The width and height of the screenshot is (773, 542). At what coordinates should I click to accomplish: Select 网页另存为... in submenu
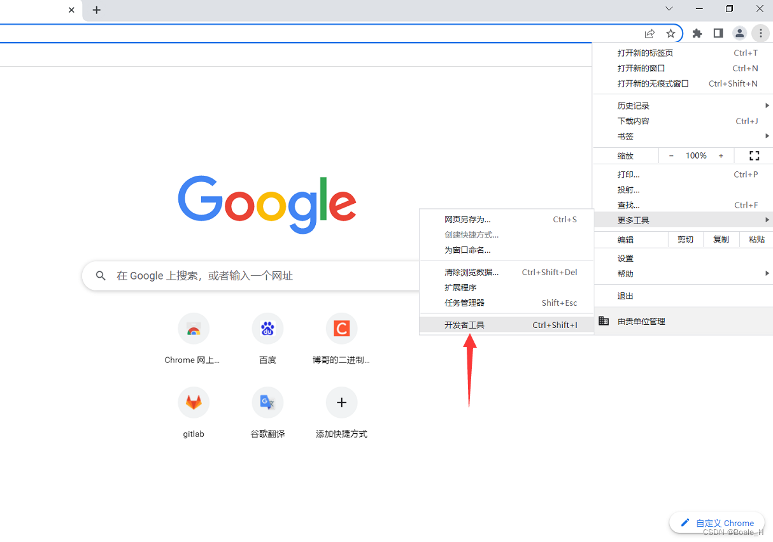click(x=506, y=220)
